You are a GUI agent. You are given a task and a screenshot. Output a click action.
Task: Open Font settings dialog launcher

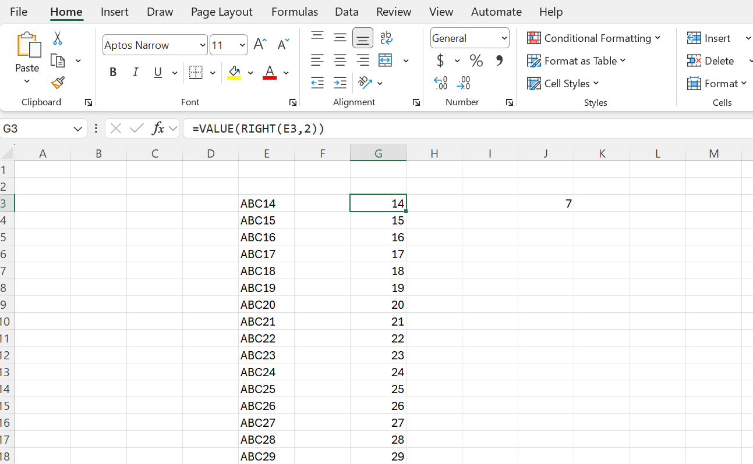[x=293, y=102]
